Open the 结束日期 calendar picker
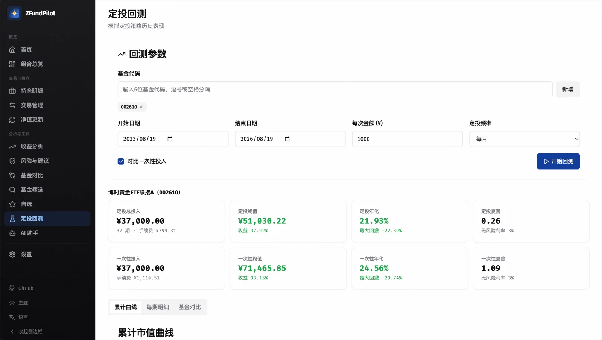Screen dimensions: 602x340 (x=287, y=139)
